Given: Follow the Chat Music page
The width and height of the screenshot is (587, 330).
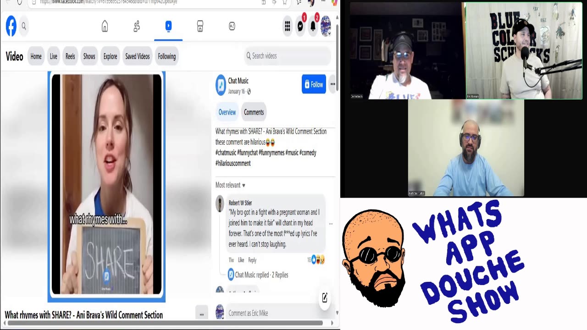Looking at the screenshot, I should 314,84.
